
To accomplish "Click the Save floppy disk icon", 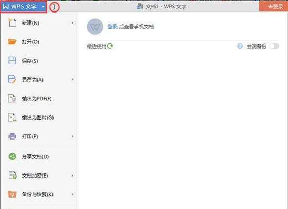I will (12, 61).
